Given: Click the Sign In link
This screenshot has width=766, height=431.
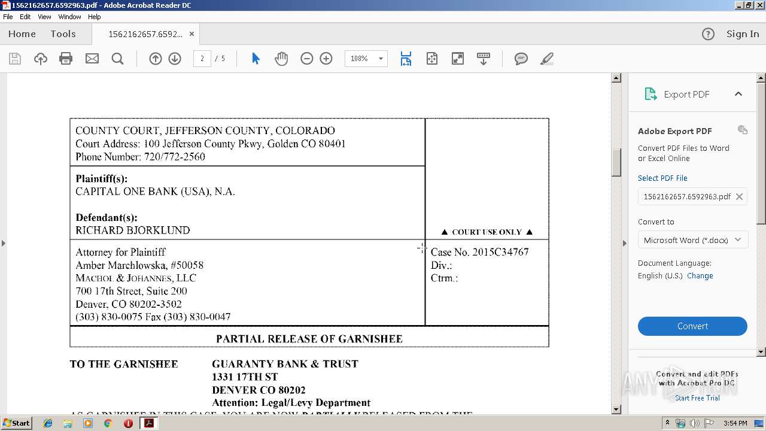Looking at the screenshot, I should coord(743,34).
